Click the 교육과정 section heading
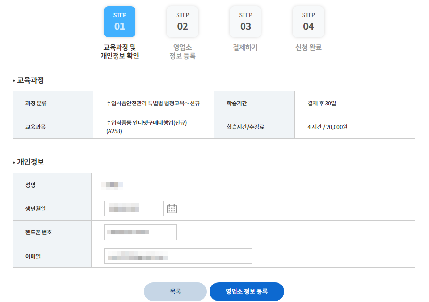The height and width of the screenshot is (302, 429). 30,80
